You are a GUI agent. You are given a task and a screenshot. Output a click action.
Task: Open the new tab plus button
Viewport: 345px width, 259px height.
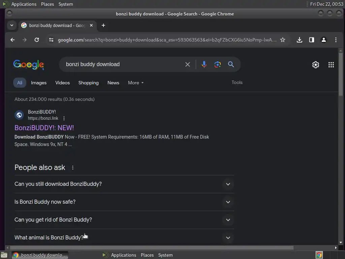[103, 25]
